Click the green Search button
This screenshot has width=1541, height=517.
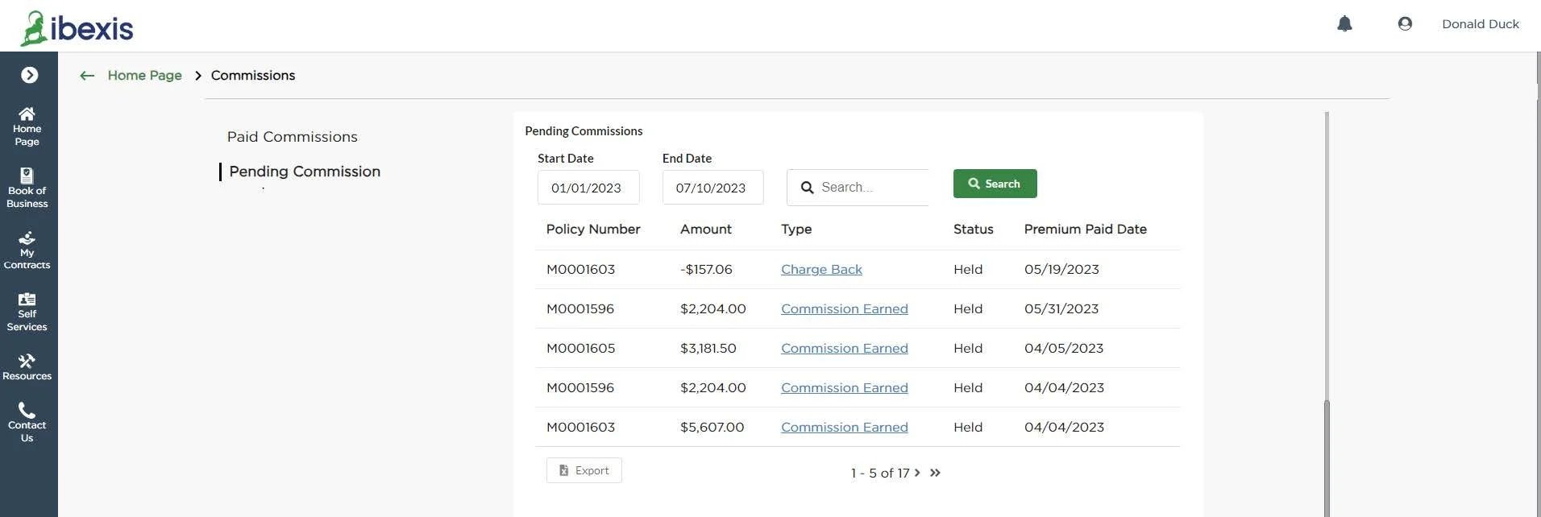pyautogui.click(x=995, y=184)
